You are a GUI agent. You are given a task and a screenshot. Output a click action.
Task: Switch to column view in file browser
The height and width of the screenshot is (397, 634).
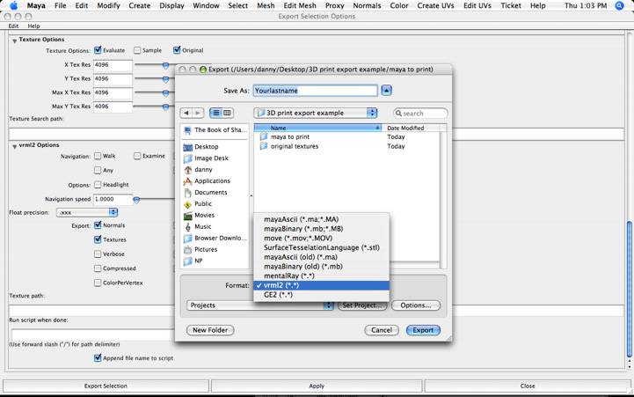227,114
